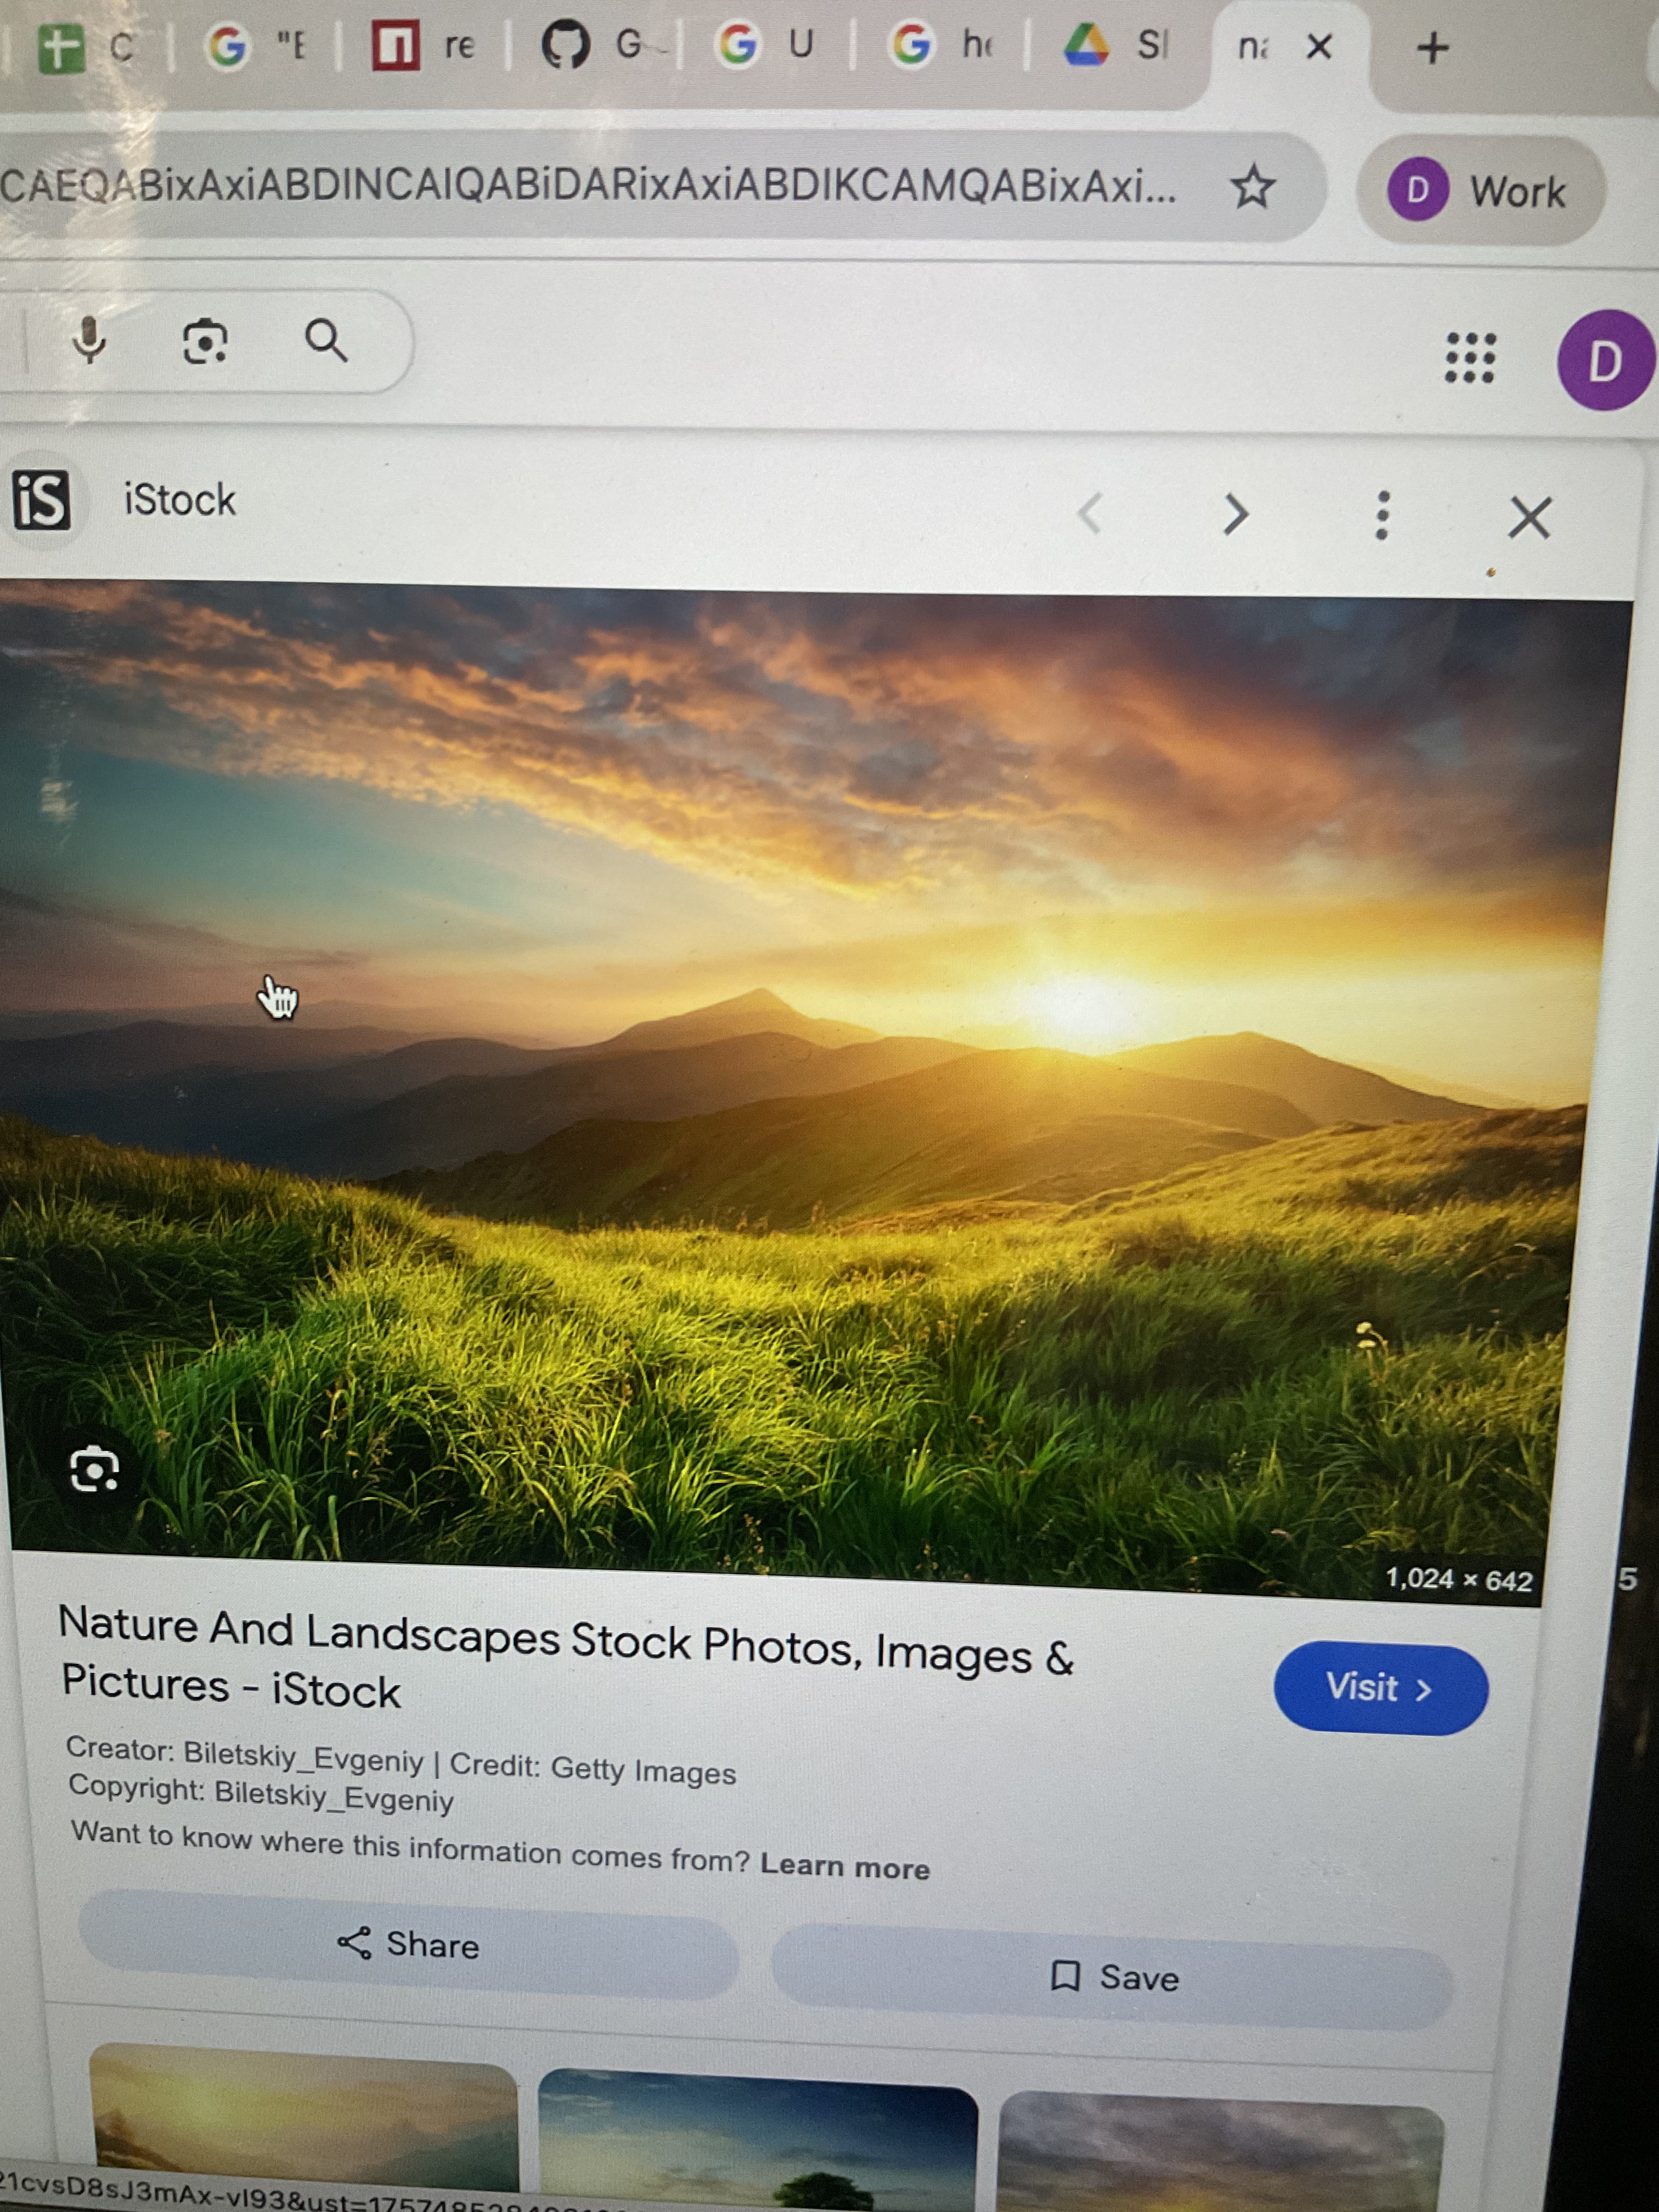Open Google Lens camera search icon
This screenshot has width=1659, height=2212.
(205, 342)
